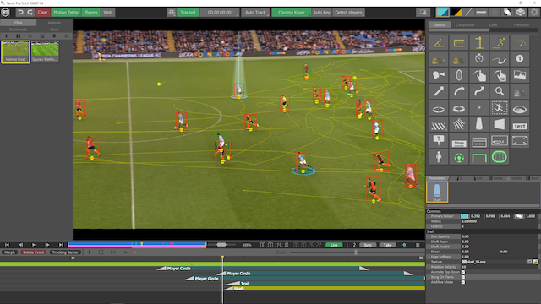Choose the S-shaped arrow tool

pos(479,91)
